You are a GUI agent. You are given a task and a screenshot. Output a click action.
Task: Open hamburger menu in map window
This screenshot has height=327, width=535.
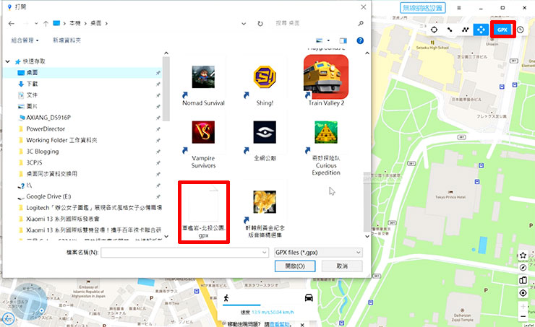point(459,7)
